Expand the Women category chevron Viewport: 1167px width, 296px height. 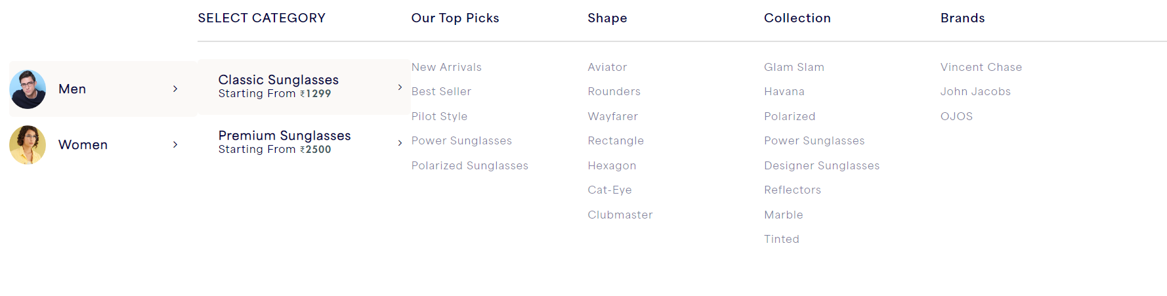click(x=175, y=144)
